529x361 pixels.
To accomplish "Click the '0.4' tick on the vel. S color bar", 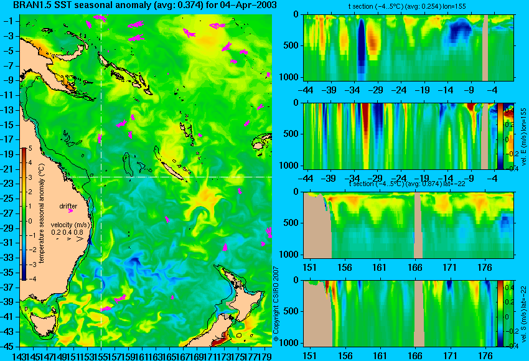I will pyautogui.click(x=508, y=288).
